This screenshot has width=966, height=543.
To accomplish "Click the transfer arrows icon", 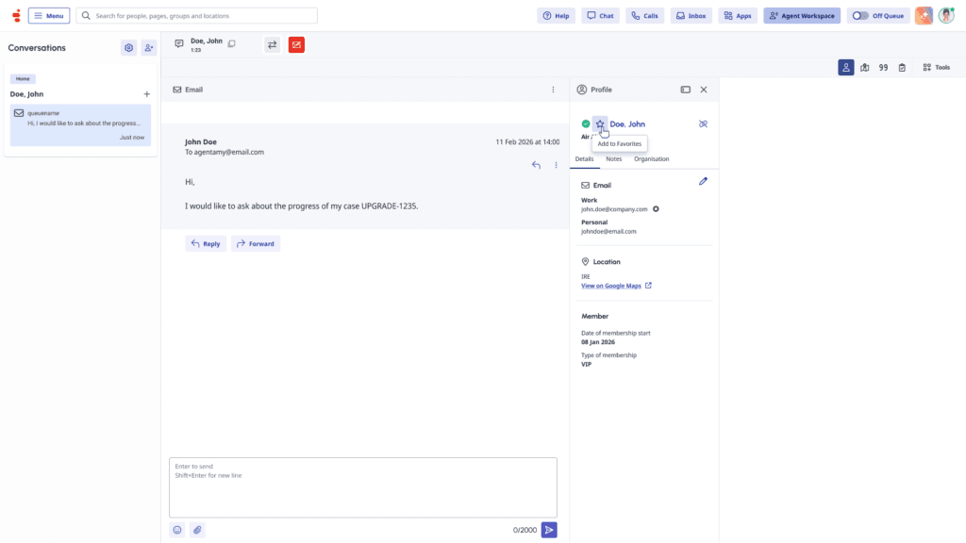I will click(x=273, y=45).
